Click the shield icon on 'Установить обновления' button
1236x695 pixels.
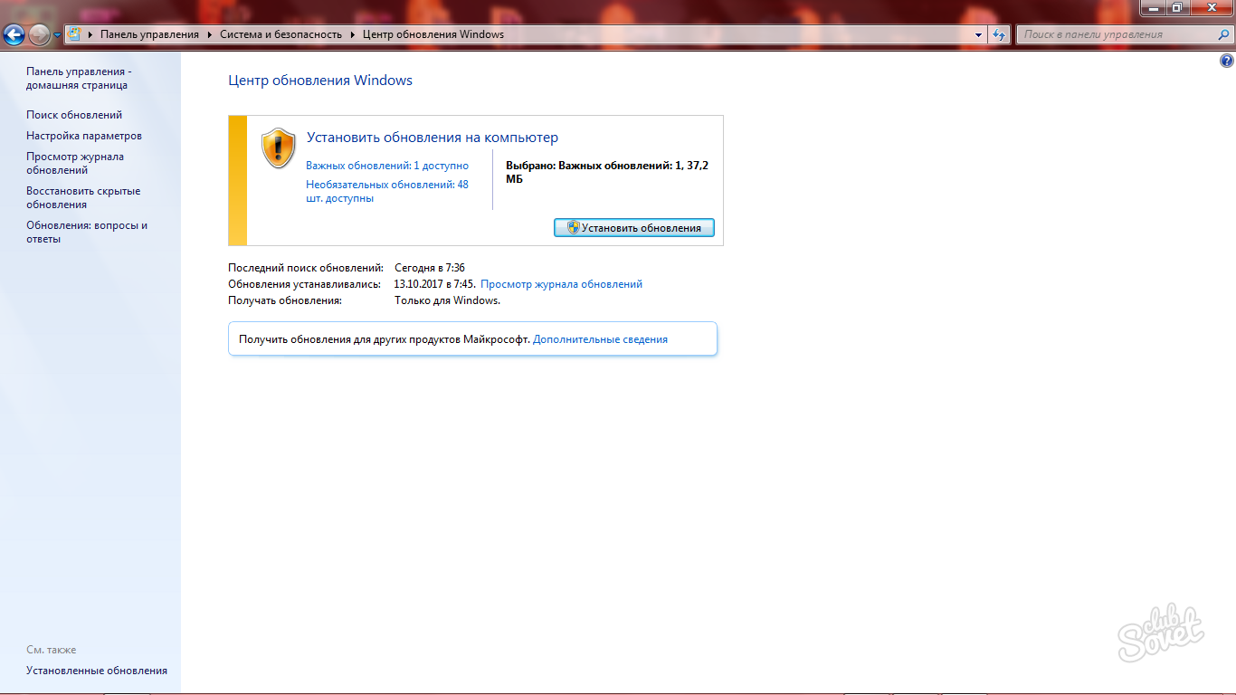[x=573, y=227]
